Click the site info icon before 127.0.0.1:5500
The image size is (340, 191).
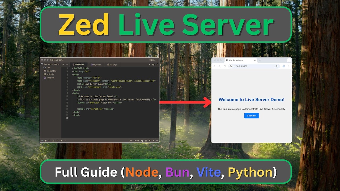pyautogui.click(x=231, y=66)
